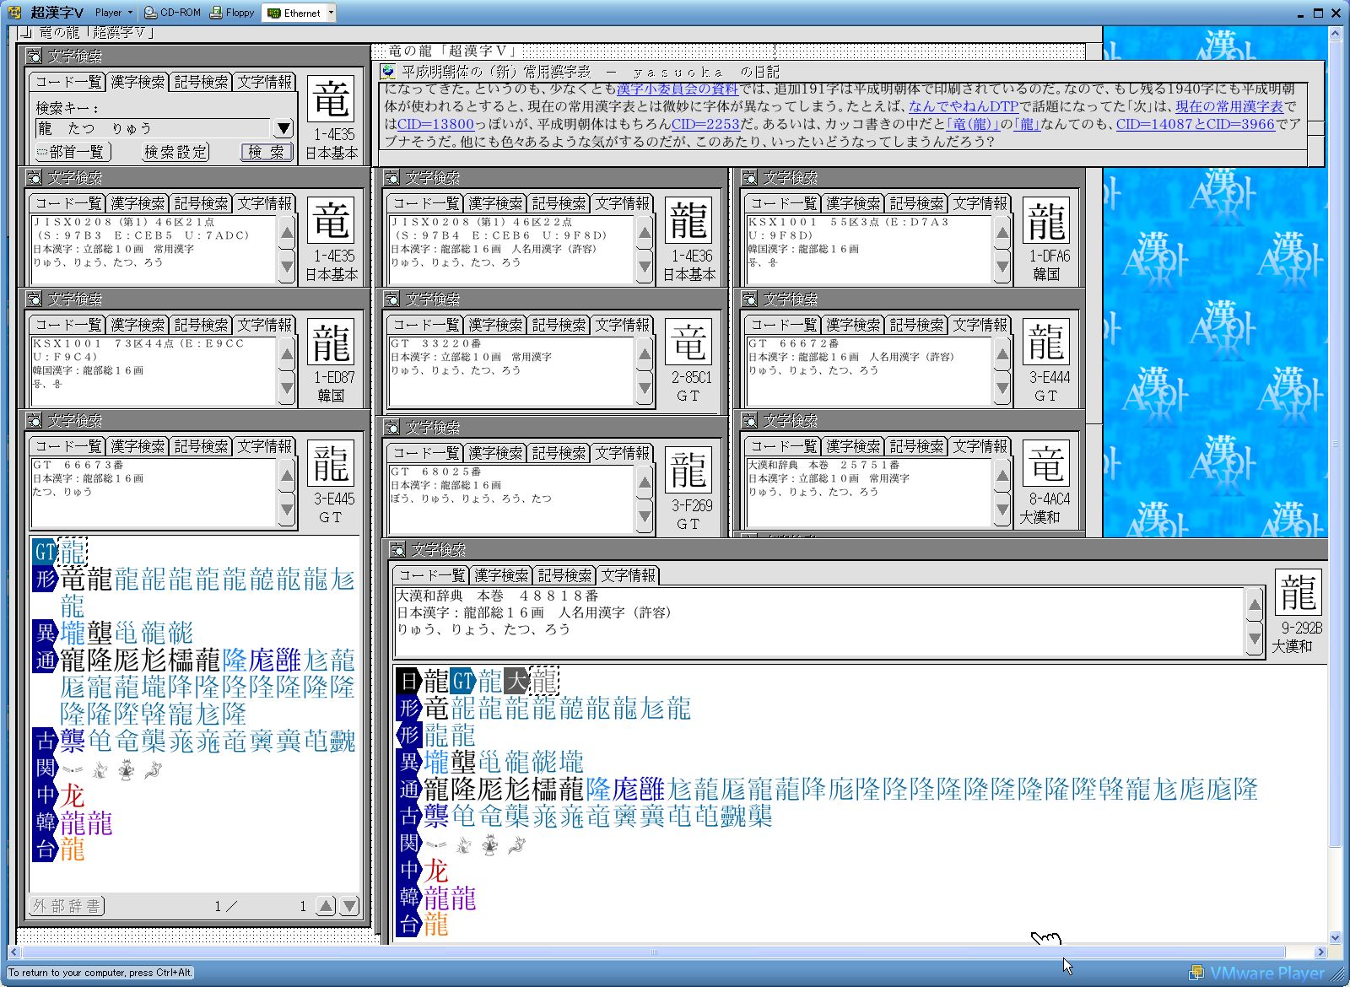Viewport: 1350px width, 987px height.
Task: Follow the 漢字小委員会の資料 link
Action: point(677,89)
